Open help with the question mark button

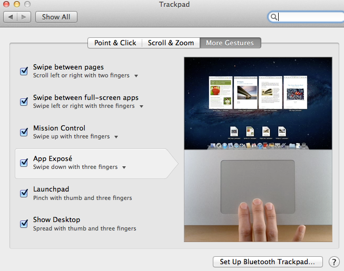click(334, 262)
